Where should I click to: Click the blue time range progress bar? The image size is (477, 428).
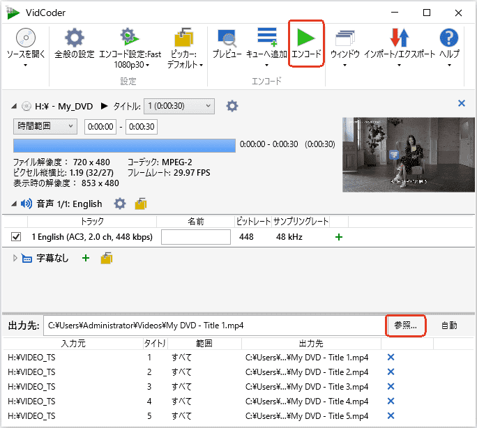pyautogui.click(x=124, y=145)
